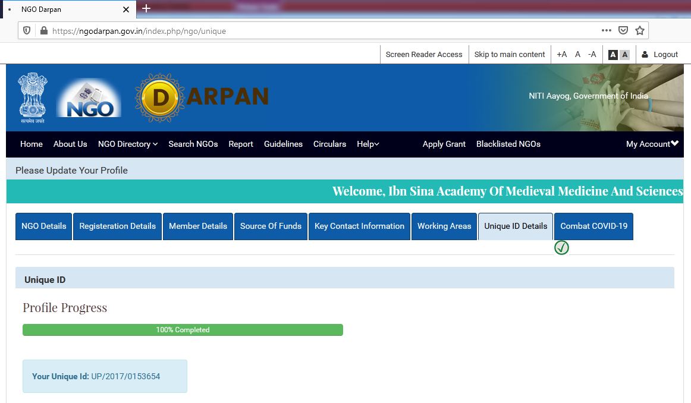This screenshot has width=691, height=403.
Task: Click the Profile Progress heading
Action: point(65,308)
